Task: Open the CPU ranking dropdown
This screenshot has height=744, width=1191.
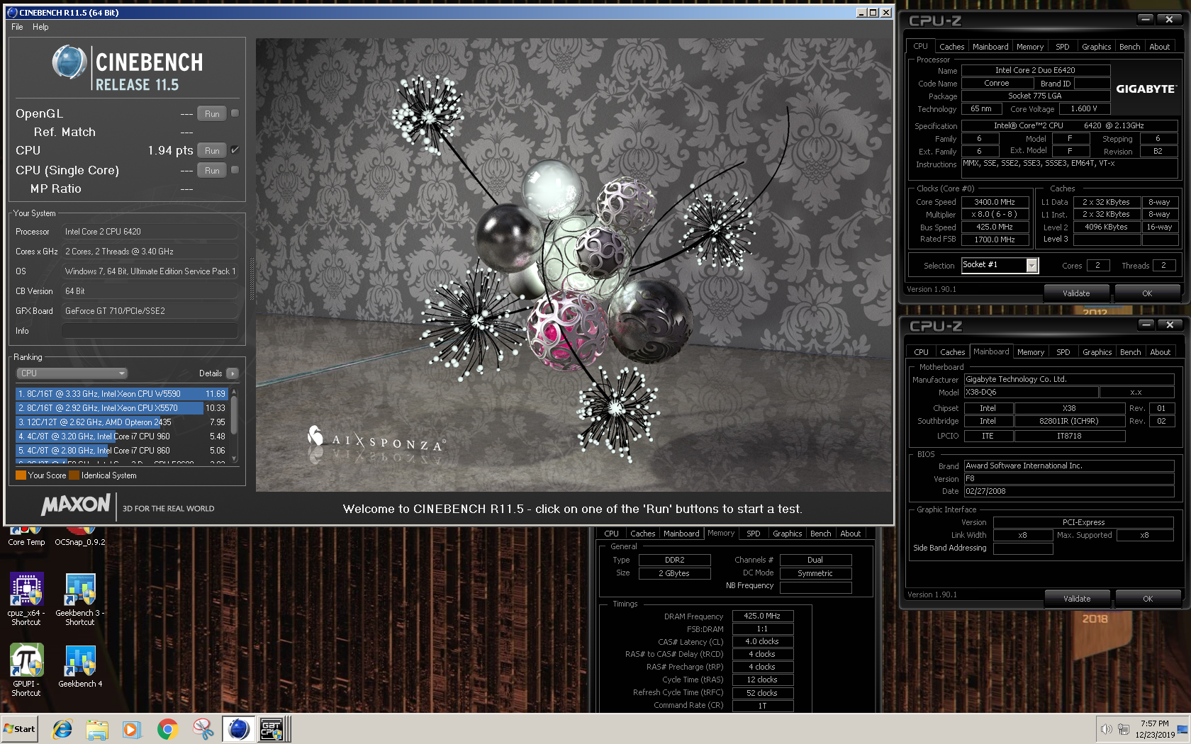Action: pyautogui.click(x=72, y=373)
